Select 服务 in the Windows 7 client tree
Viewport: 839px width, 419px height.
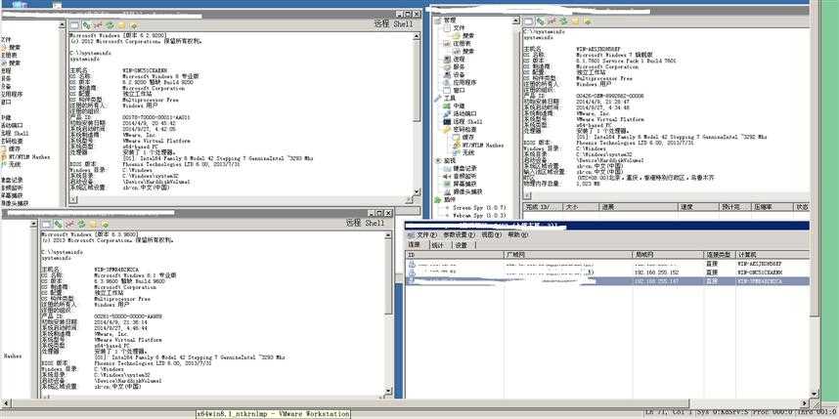[459, 66]
